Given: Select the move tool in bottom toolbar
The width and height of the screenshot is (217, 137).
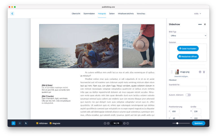Looking at the screenshot, I should point(14,123).
